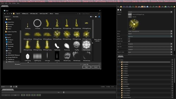Open help in the file dialog
The width and height of the screenshot is (176, 99).
tap(99, 16)
